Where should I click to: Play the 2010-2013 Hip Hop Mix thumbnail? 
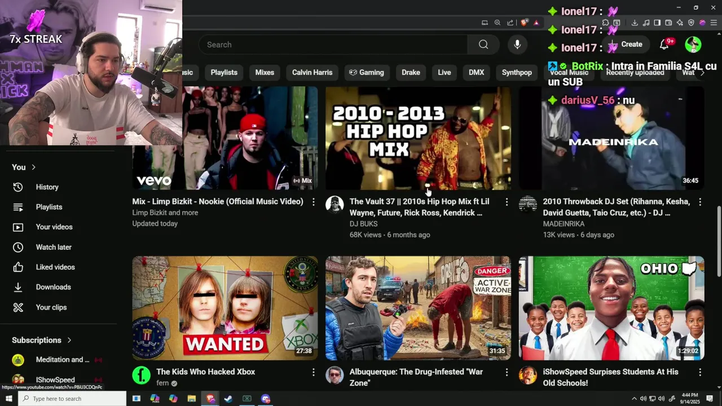coord(418,138)
